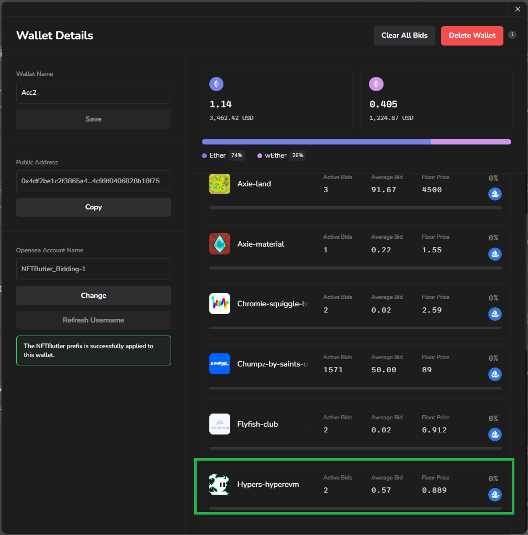Click Change under Opensea Account Name
This screenshot has height=535, width=528.
tap(93, 296)
